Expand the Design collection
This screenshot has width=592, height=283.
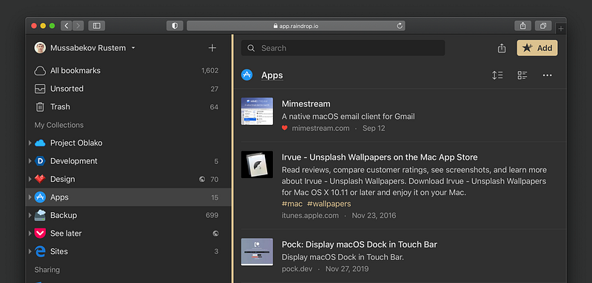(30, 179)
